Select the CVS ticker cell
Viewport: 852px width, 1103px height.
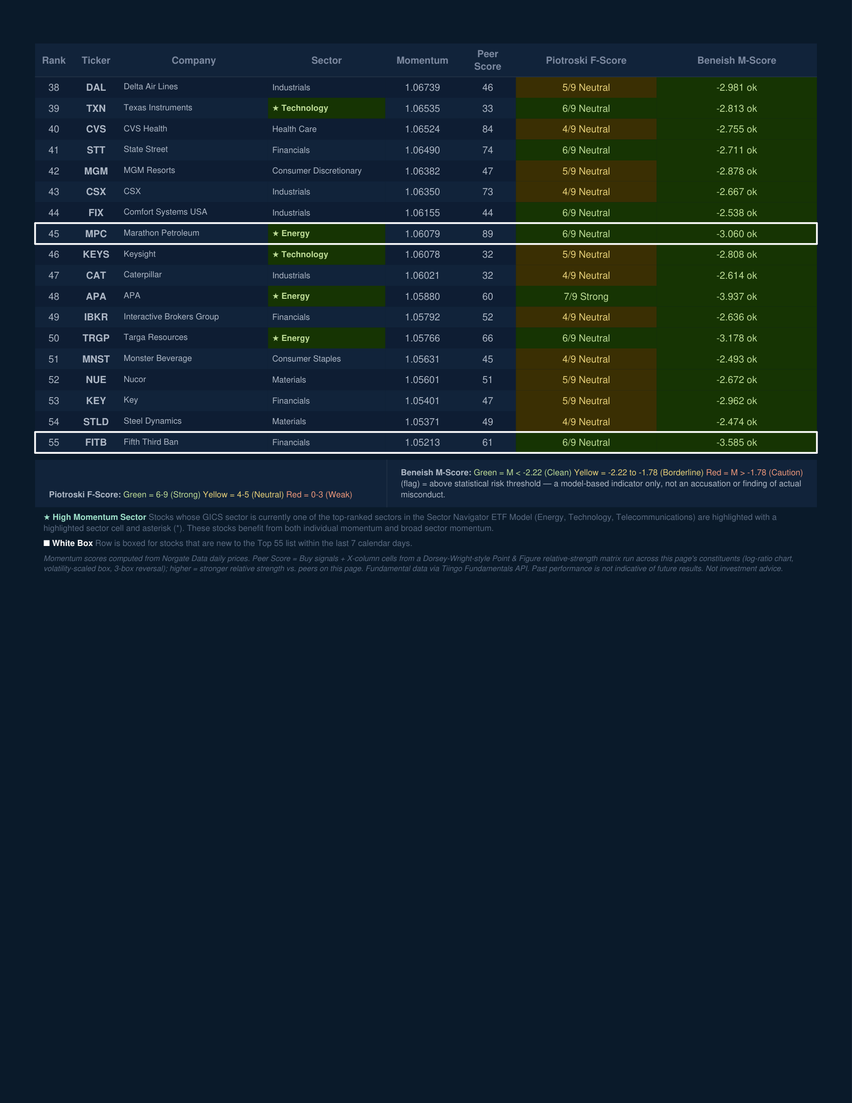point(96,129)
